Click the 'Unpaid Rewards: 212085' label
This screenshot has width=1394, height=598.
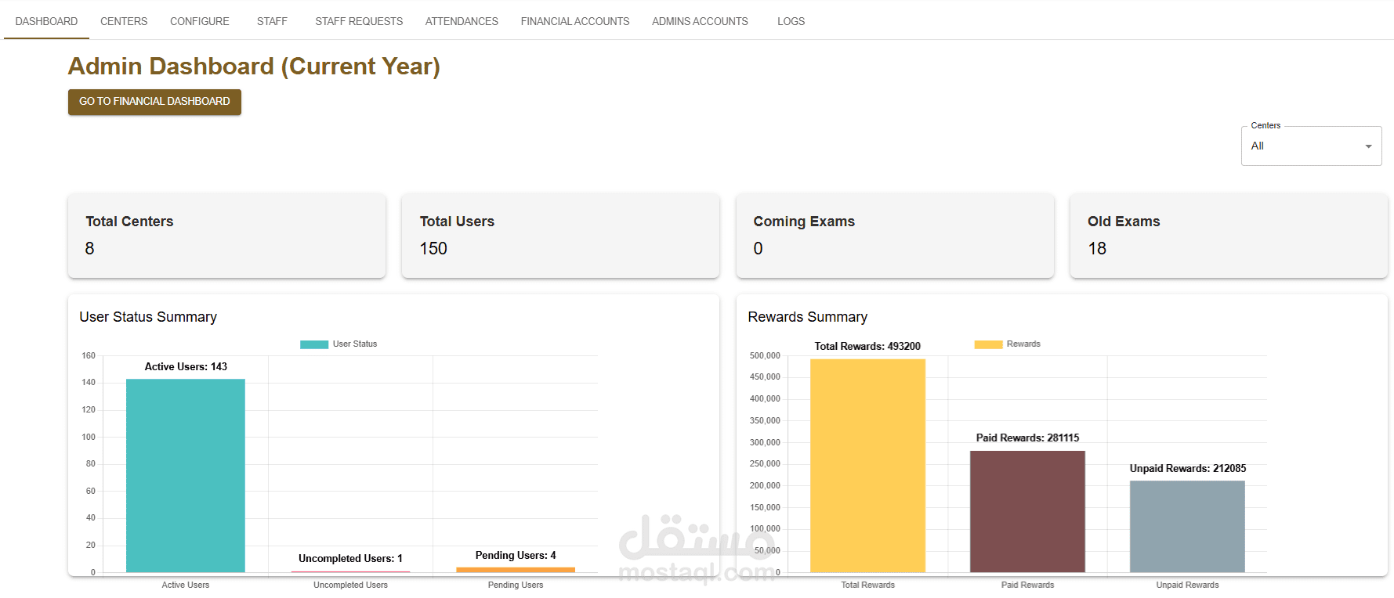pyautogui.click(x=1187, y=468)
